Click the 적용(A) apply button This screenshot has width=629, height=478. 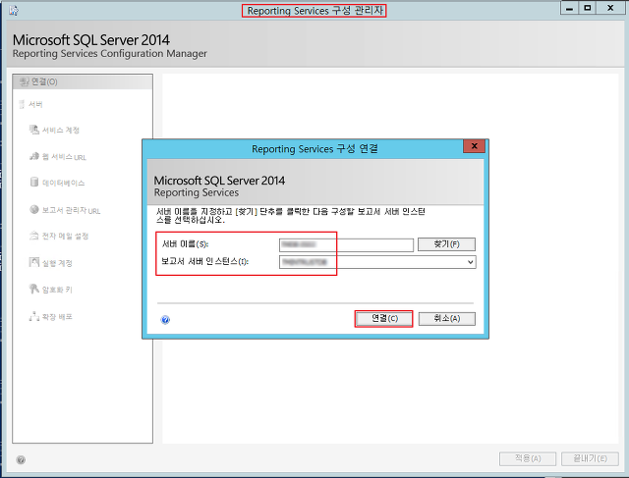pos(528,458)
